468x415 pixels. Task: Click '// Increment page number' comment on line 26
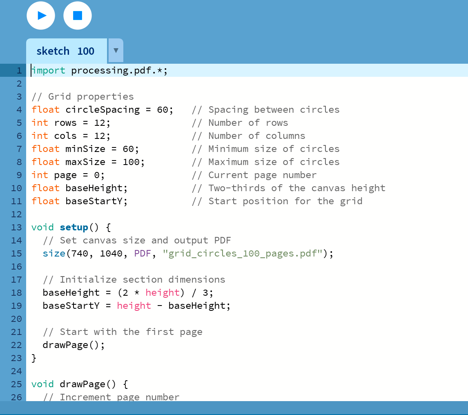click(111, 397)
